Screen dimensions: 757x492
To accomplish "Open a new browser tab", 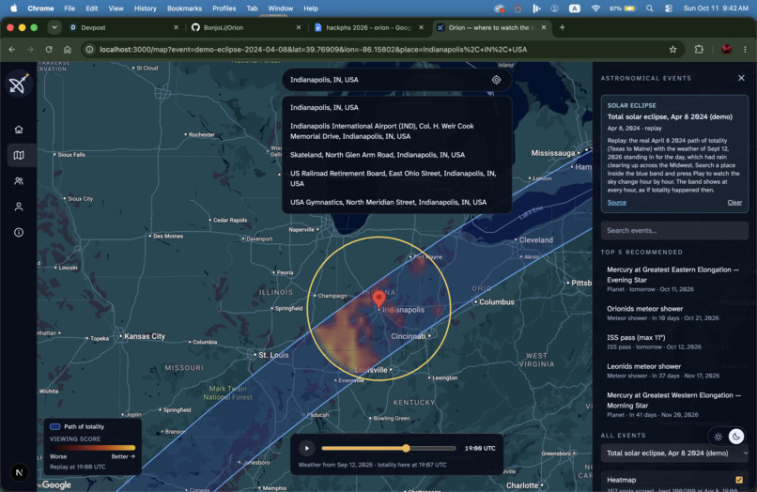I will tap(562, 27).
